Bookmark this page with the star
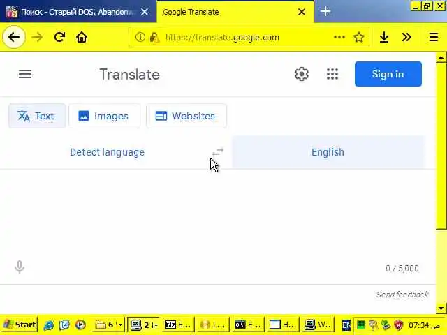 click(358, 37)
